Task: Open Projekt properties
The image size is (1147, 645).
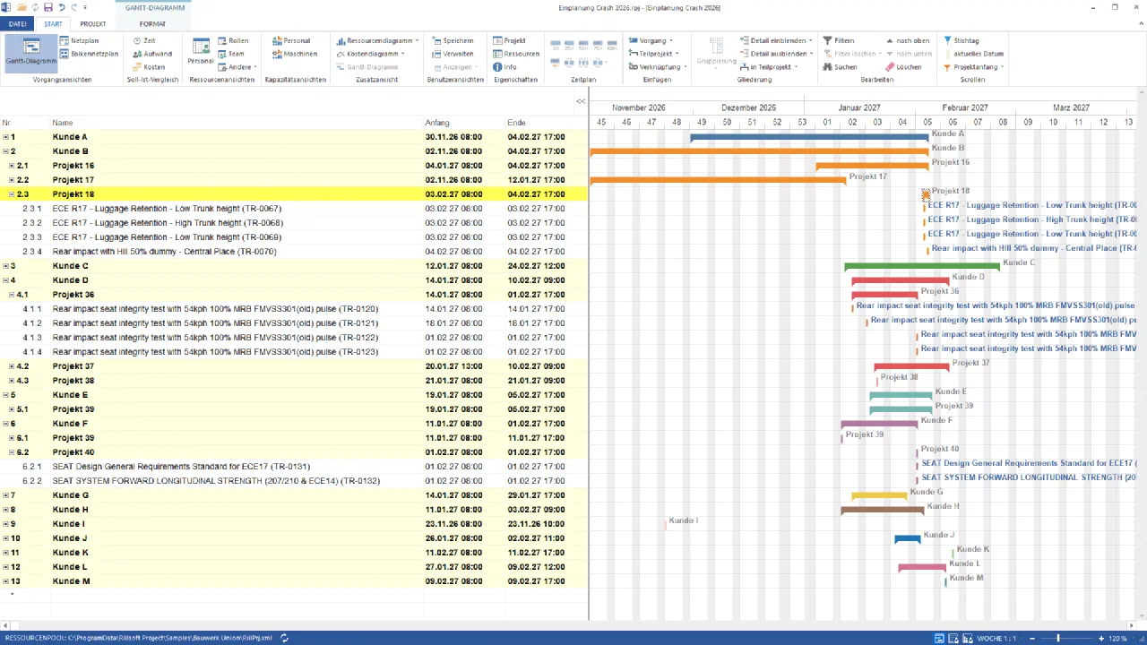Action: point(509,40)
